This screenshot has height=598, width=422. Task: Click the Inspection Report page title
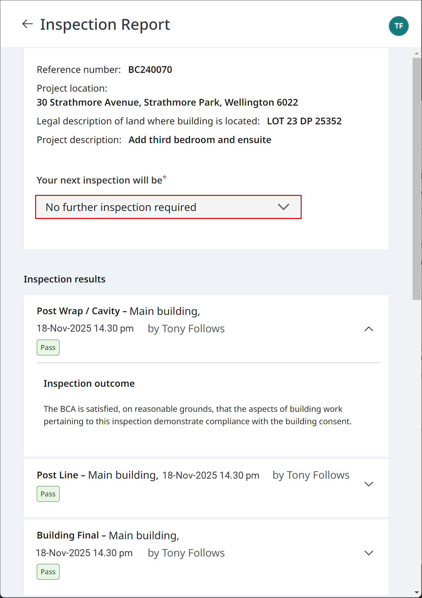coord(105,24)
